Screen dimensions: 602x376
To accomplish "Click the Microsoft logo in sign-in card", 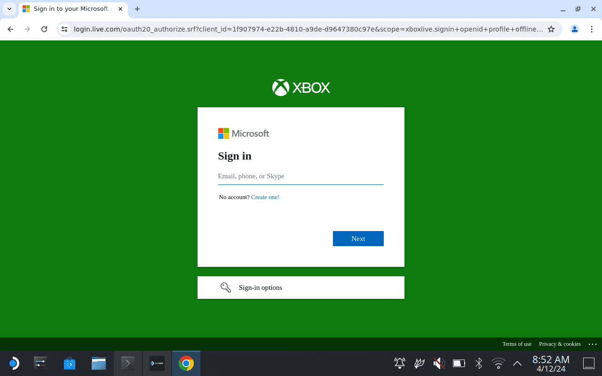I will click(x=244, y=134).
